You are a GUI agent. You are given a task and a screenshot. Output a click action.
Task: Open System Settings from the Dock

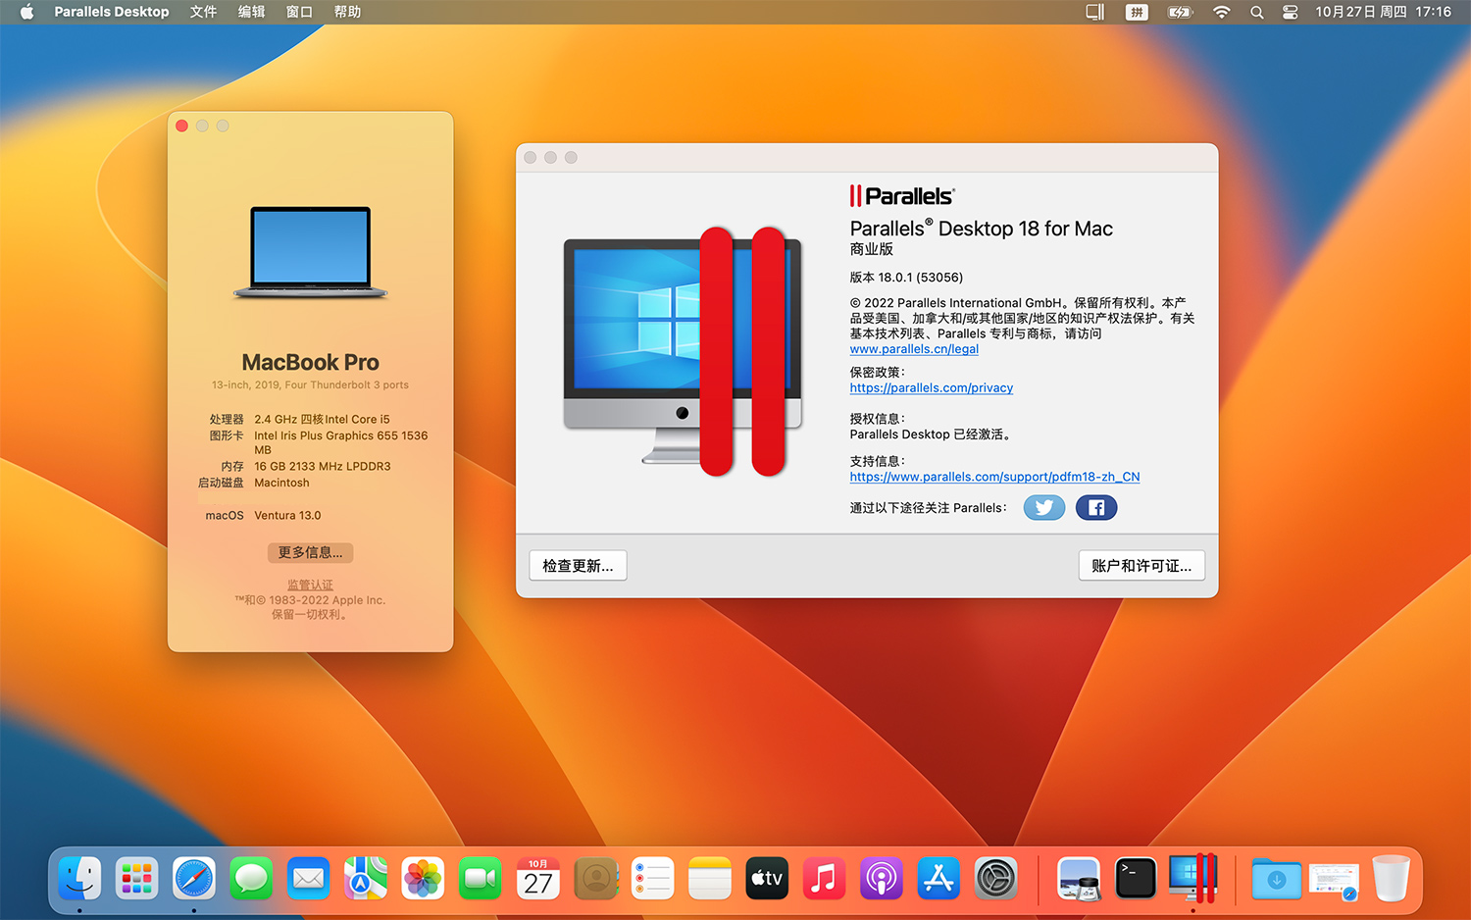pyautogui.click(x=996, y=878)
